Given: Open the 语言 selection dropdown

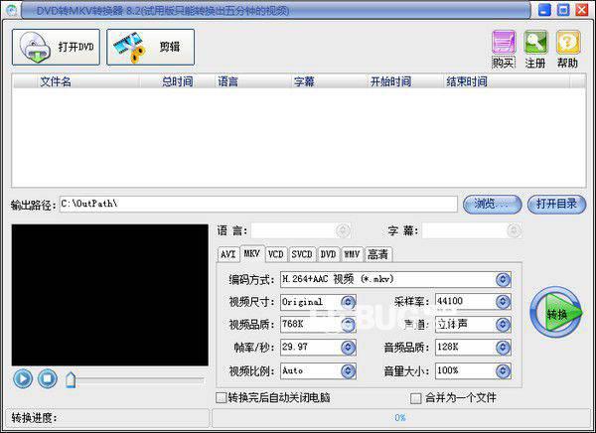Looking at the screenshot, I should point(343,230).
